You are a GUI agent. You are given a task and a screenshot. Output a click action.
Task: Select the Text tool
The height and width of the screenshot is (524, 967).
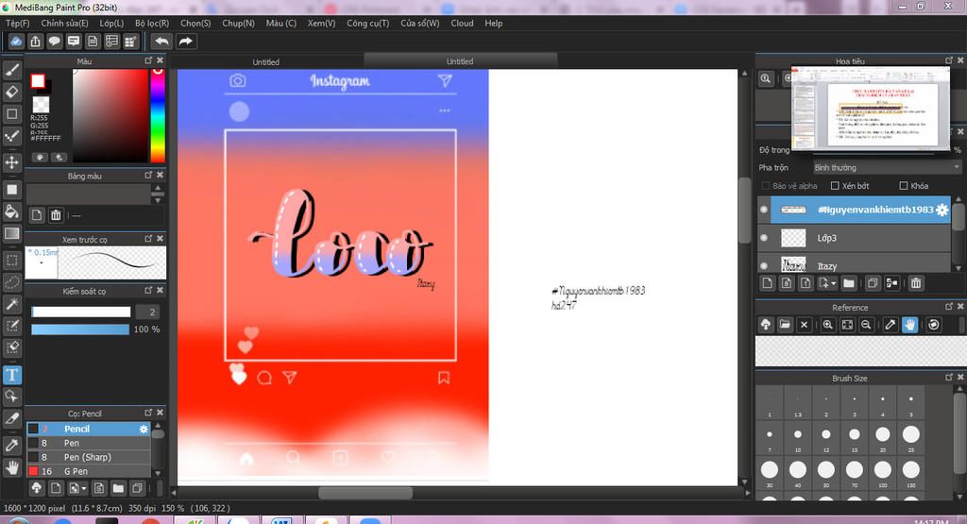pyautogui.click(x=11, y=376)
